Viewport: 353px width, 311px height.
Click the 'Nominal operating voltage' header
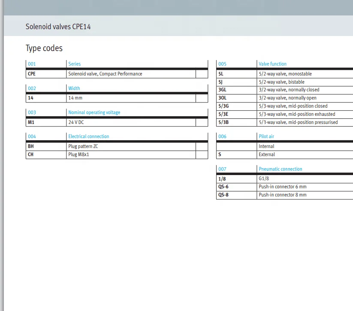[94, 112]
